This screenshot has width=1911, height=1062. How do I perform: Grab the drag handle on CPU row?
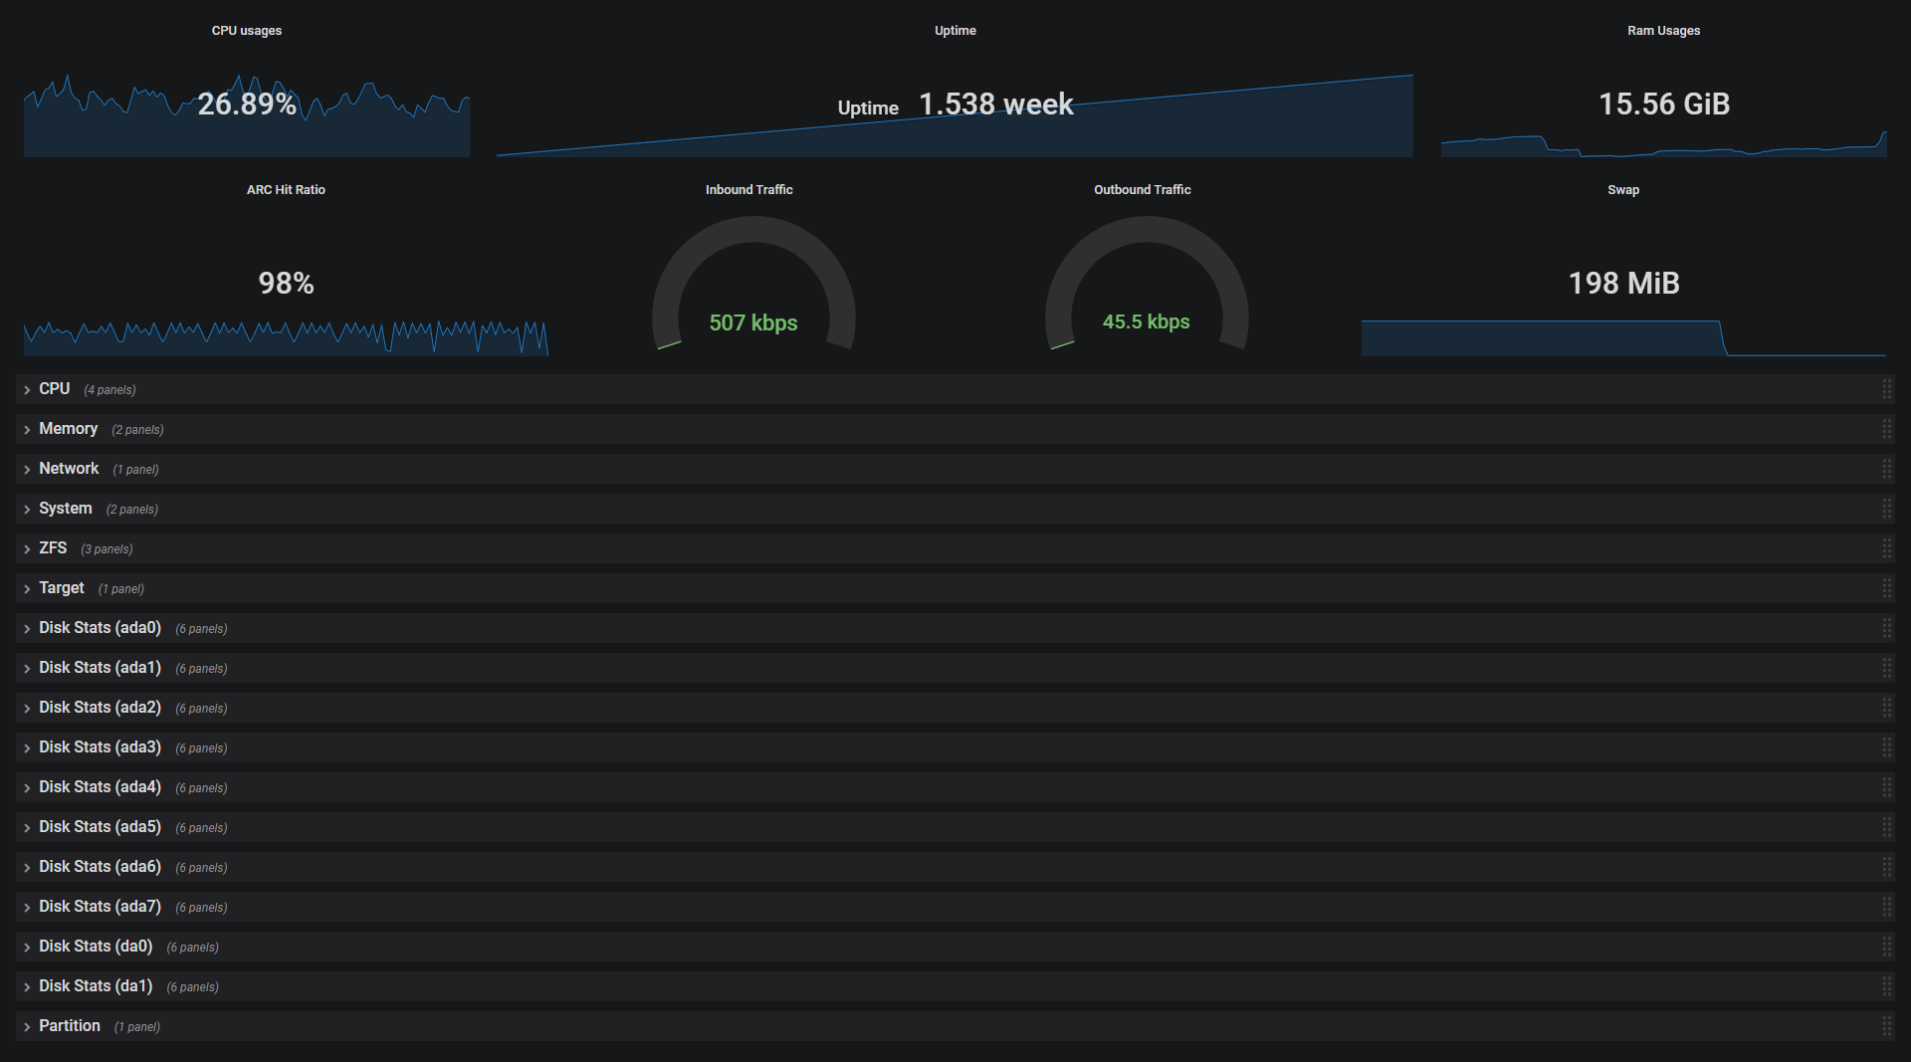pos(1886,389)
